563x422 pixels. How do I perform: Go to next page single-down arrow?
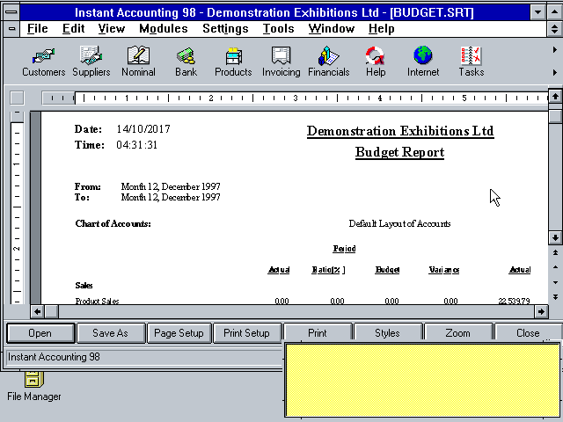pos(555,282)
